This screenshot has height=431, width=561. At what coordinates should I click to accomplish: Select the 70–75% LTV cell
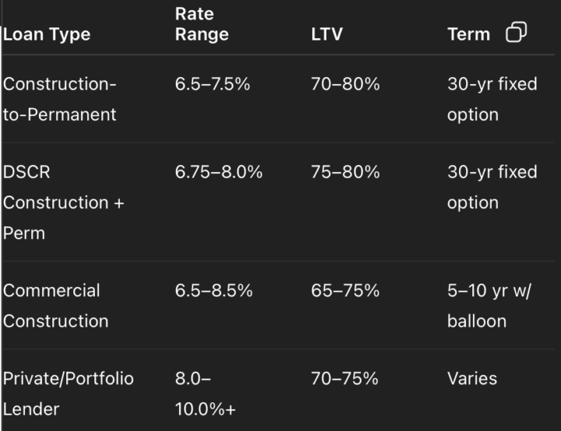coord(344,379)
